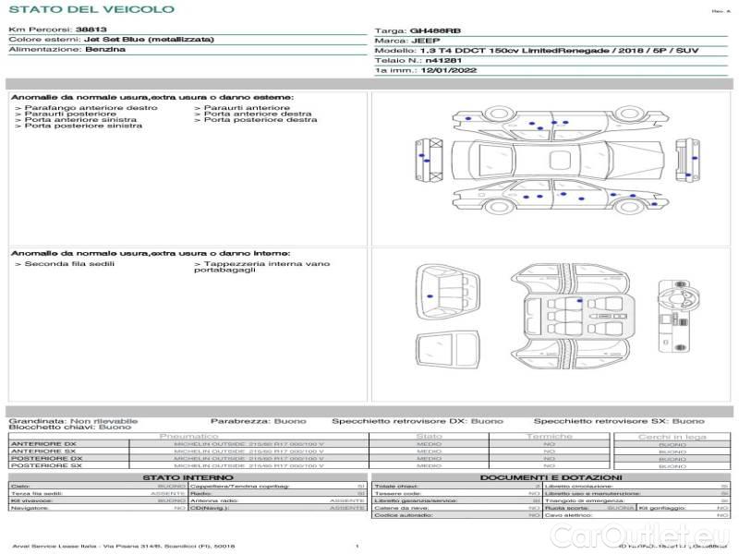Select Parafango anteriore destro entry
Viewport: 739px width, 554px height.
[x=87, y=108]
